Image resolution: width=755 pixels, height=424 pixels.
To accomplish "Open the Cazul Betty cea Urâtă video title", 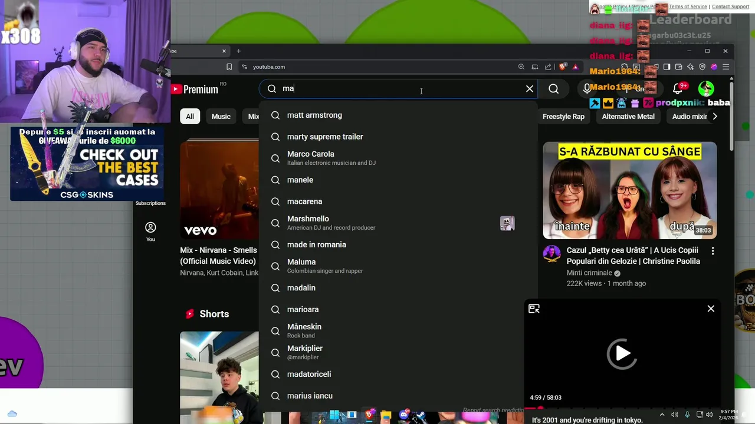I will point(633,256).
